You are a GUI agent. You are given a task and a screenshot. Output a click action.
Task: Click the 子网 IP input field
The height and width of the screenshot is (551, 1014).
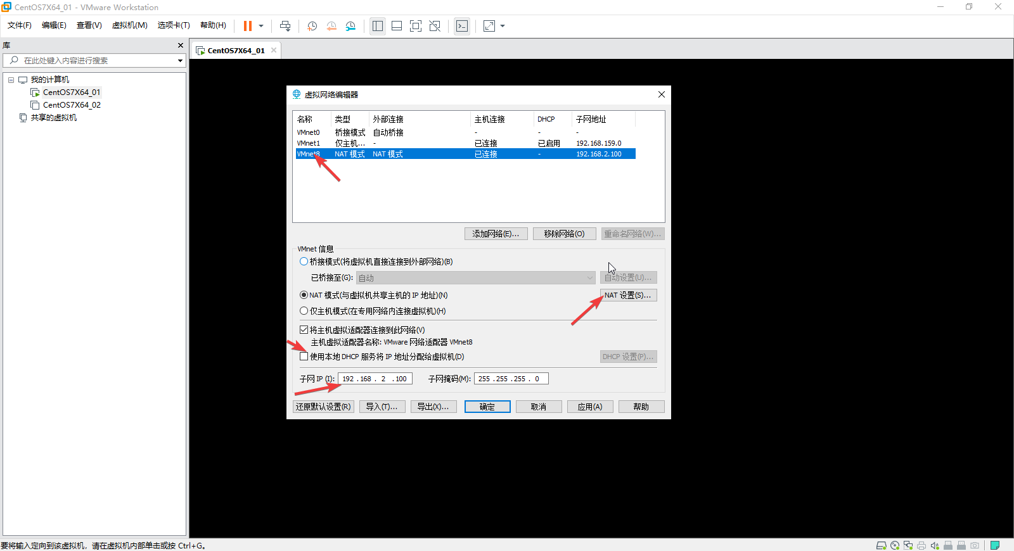pos(375,379)
